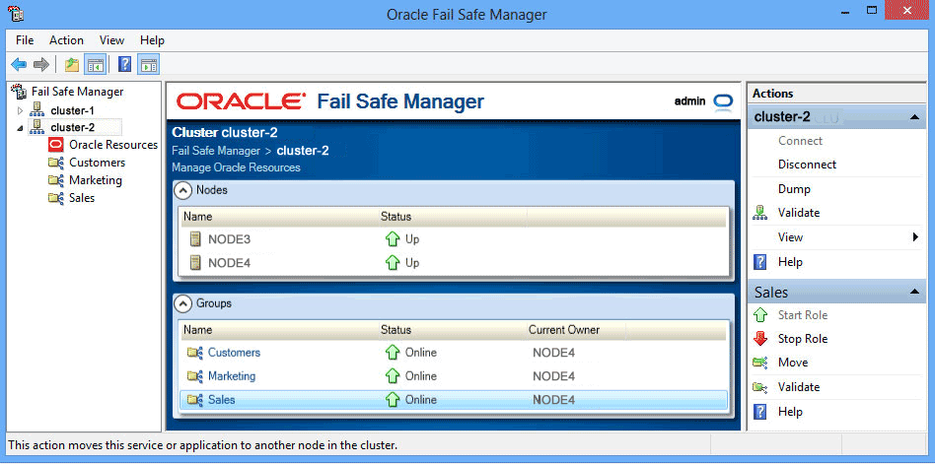Click the cluster-2 network icon in tree
The width and height of the screenshot is (935, 464).
(36, 126)
